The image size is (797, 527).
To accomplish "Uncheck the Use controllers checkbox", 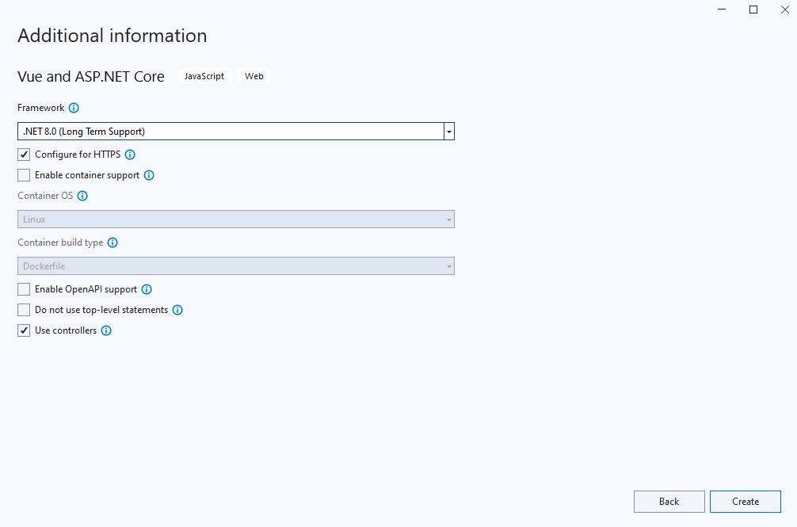I will (24, 330).
